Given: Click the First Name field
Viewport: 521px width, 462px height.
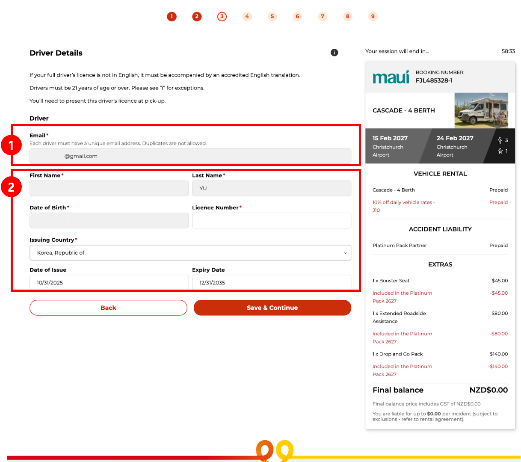Looking at the screenshot, I should coord(109,188).
